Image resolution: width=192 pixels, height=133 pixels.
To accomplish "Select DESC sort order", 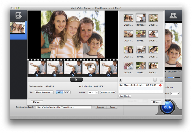I will click(67, 92).
